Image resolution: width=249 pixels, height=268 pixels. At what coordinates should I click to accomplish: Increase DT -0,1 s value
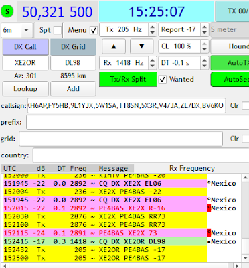coord(204,60)
